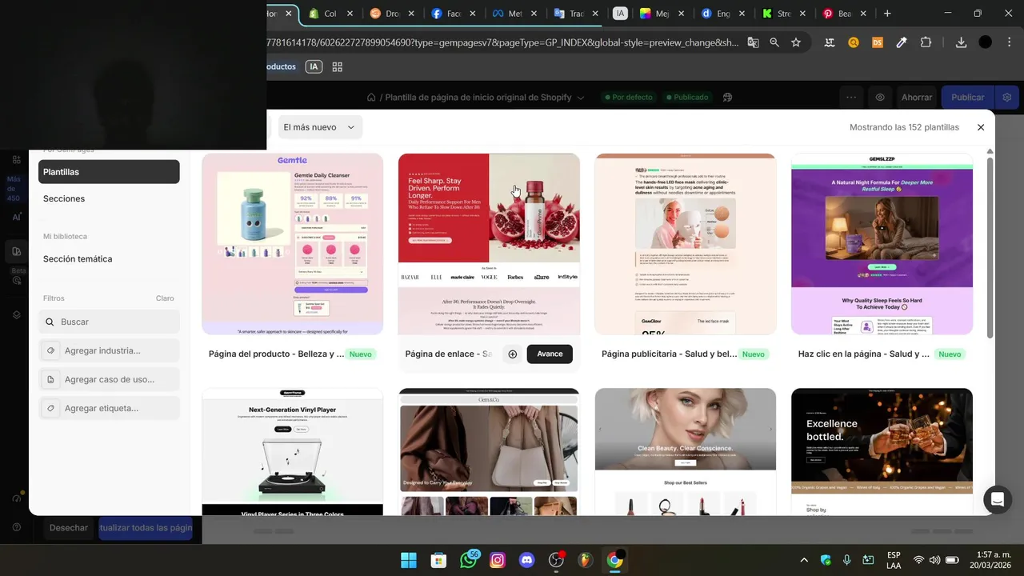Click the Avance preview button

tap(550, 354)
